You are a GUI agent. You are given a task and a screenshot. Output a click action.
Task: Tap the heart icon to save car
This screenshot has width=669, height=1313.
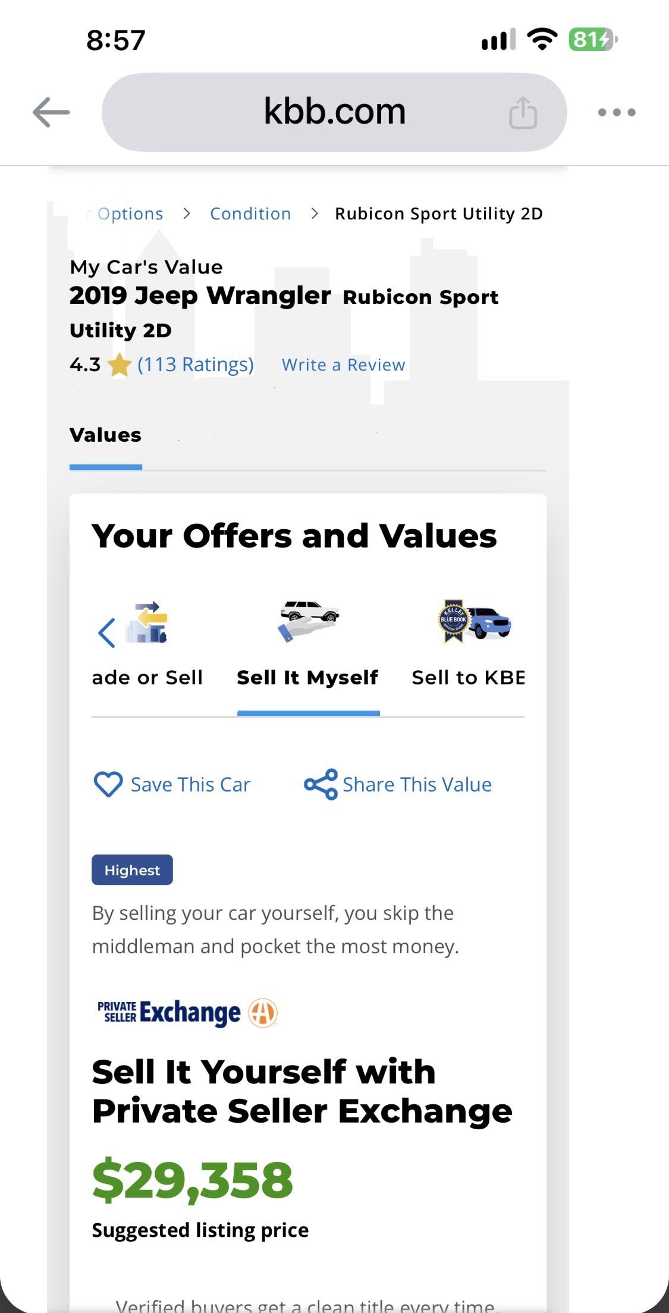pos(108,784)
